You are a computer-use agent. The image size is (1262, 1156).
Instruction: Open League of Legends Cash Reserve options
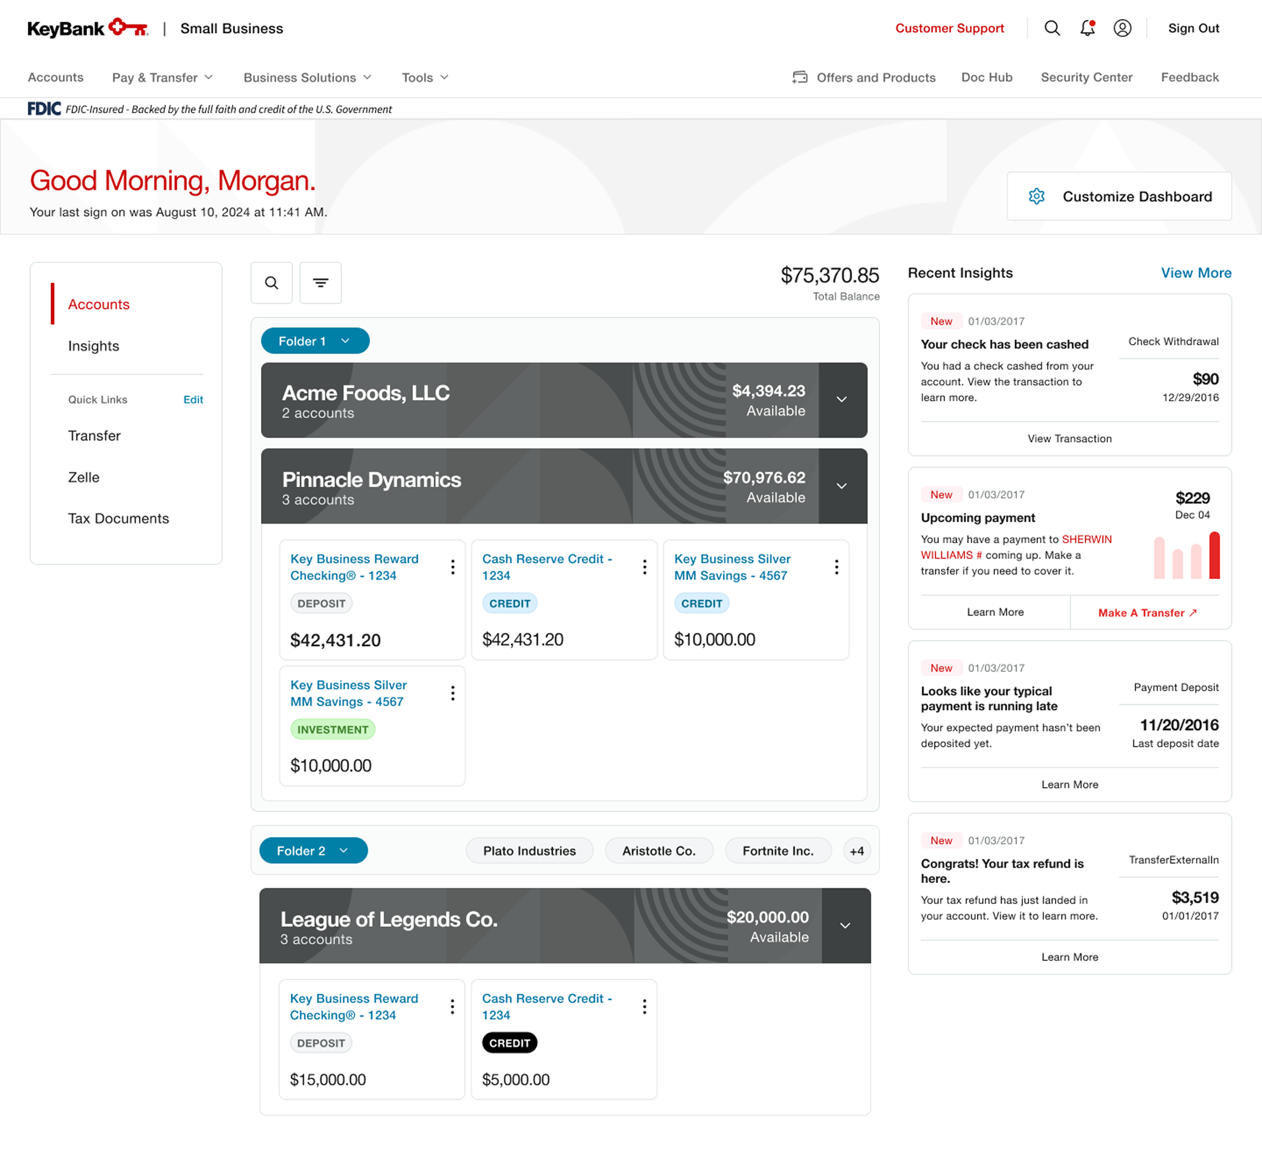pos(644,1007)
